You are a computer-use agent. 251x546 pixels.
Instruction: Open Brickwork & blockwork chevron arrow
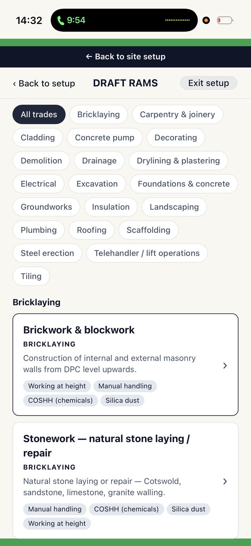(x=225, y=365)
